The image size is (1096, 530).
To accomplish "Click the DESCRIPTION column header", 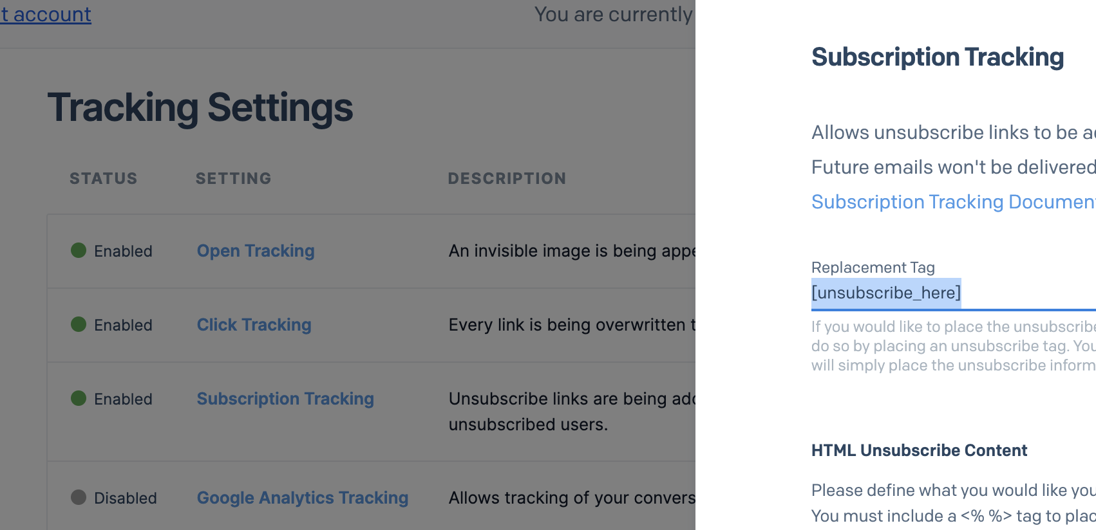I will (507, 178).
